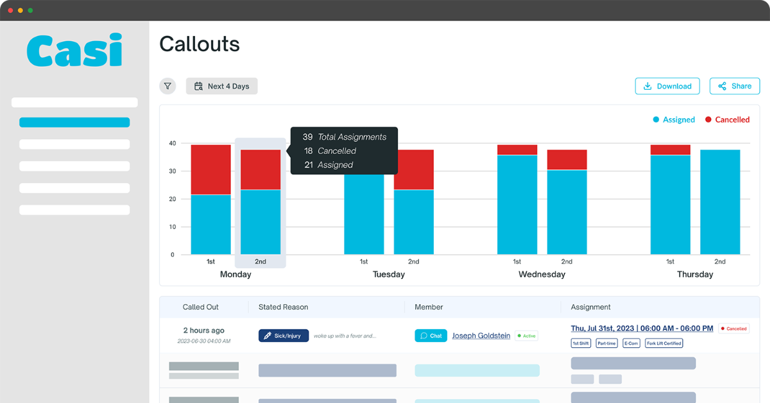770x403 pixels.
Task: Open Chat with Joseph Goldstein
Action: click(x=431, y=336)
